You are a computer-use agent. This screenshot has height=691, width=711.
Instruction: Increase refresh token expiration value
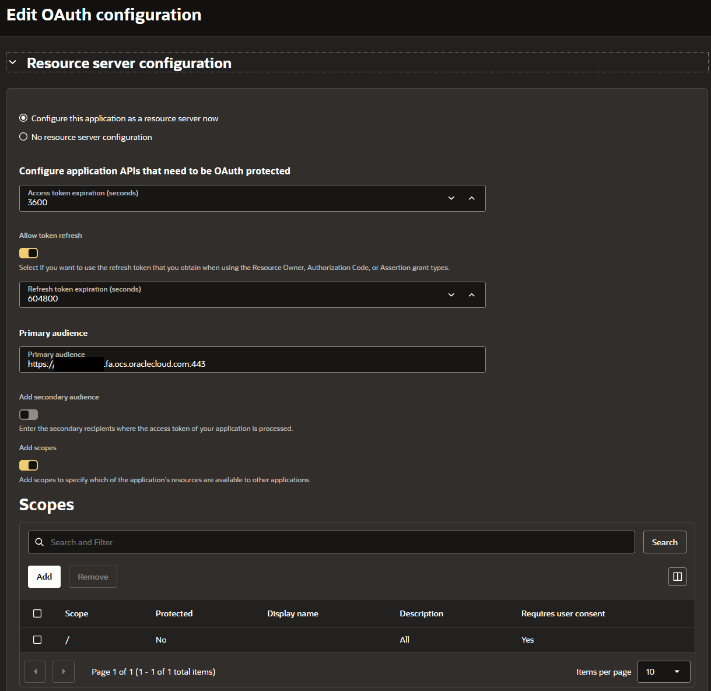click(471, 295)
